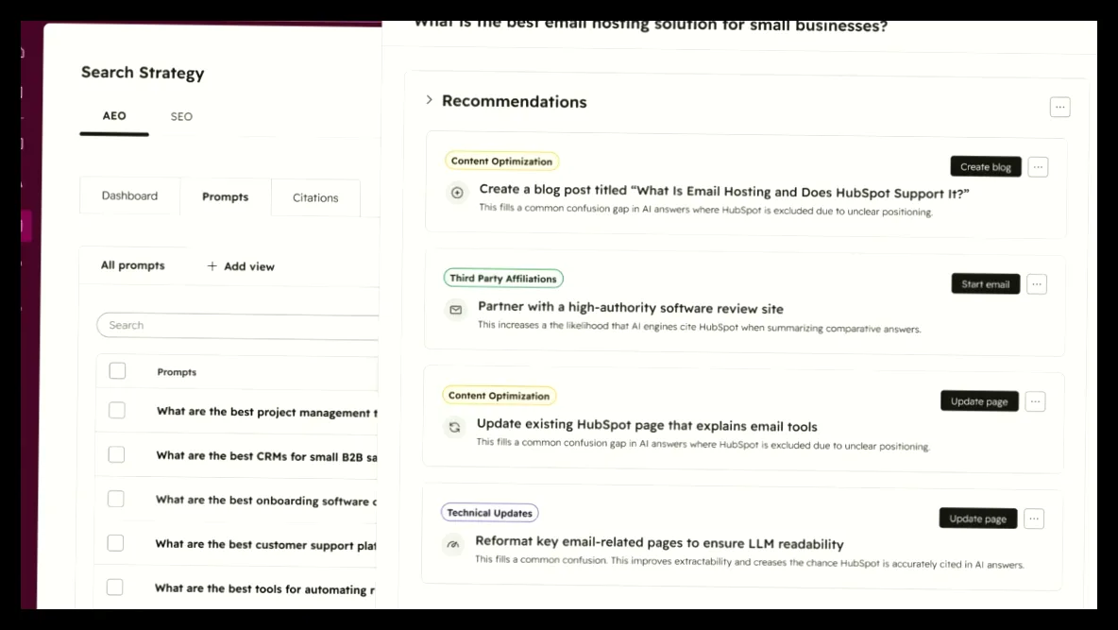
Task: Select the best onboarding software prompt checkbox
Action: point(115,499)
